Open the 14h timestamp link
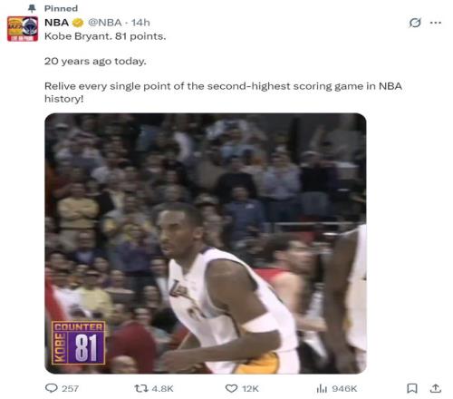 coord(140,23)
